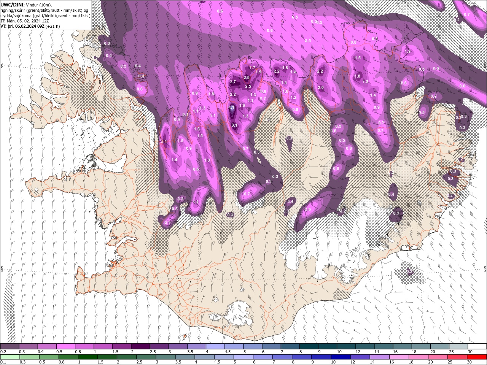Click the '2.5' precipitation value on map
Image resolution: width=487 pixels, height=365 pixels.
pyautogui.click(x=248, y=86)
